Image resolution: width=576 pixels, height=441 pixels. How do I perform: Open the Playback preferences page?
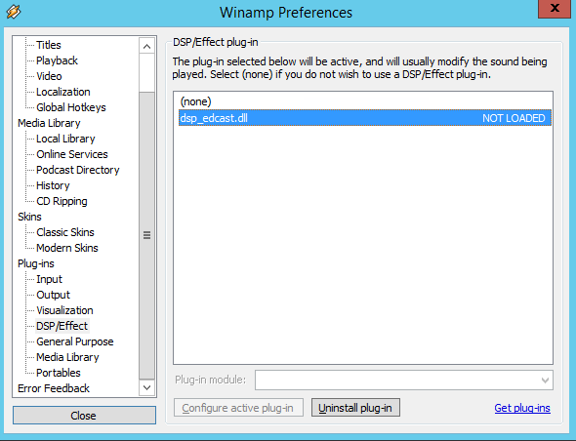click(x=57, y=60)
